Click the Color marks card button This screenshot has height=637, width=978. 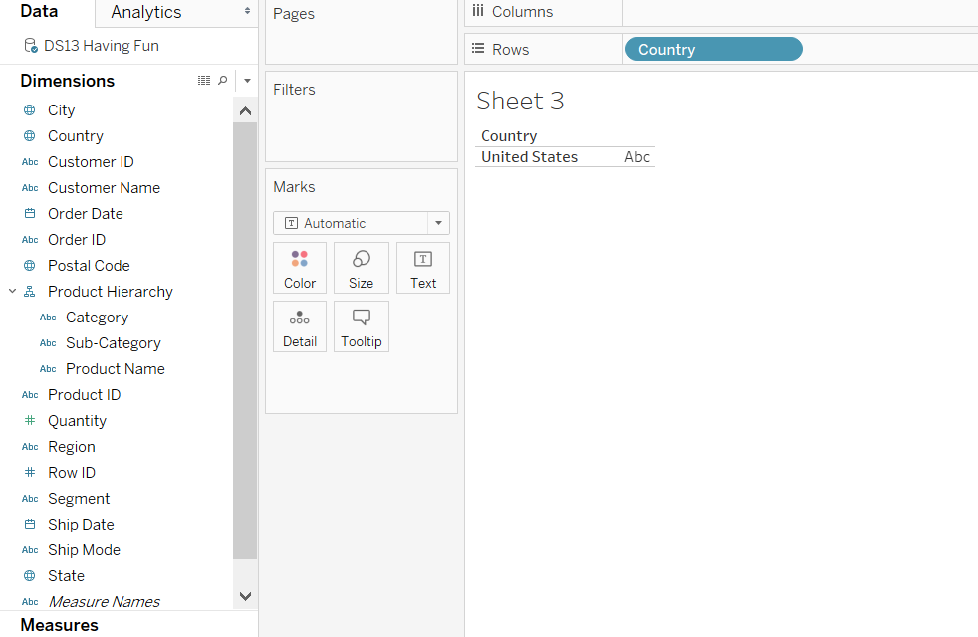tap(299, 268)
